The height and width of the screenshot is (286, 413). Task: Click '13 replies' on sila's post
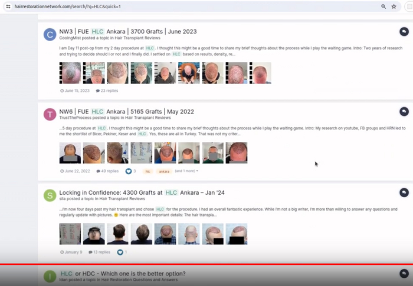click(x=99, y=252)
